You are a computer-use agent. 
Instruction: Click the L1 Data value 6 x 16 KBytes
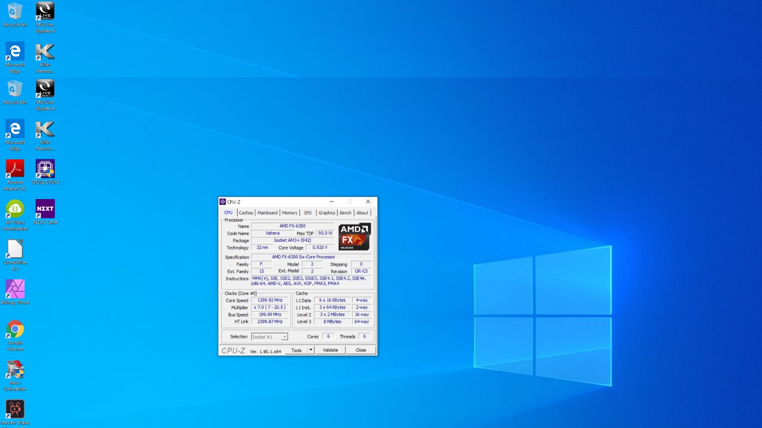click(332, 300)
